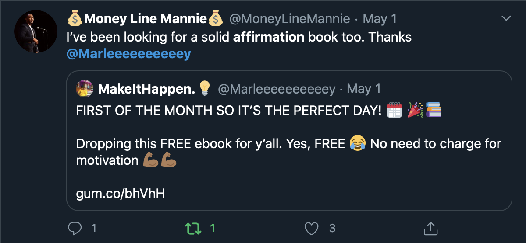Click the stacked books emoji
Viewport: 526px width, 243px height.
click(433, 111)
